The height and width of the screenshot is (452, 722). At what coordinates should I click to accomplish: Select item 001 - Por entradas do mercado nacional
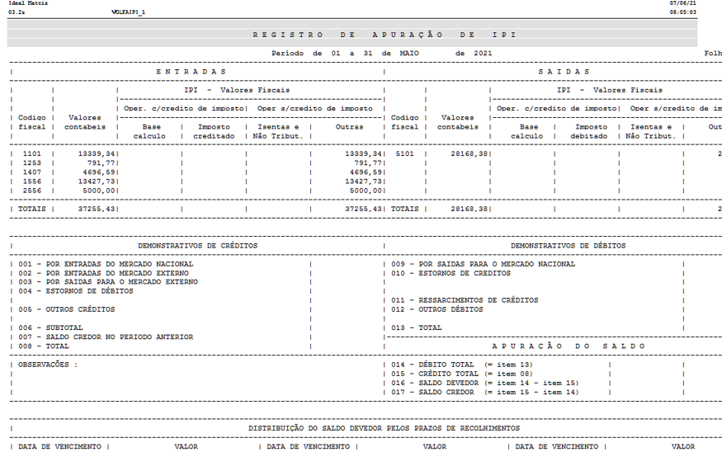106,264
